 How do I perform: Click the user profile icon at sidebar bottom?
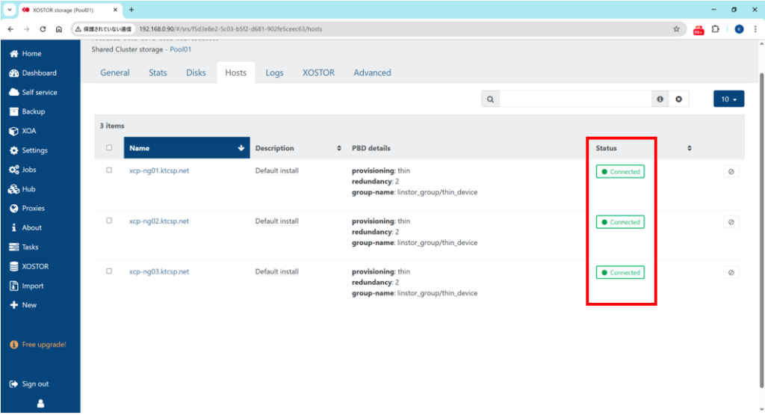coord(40,404)
